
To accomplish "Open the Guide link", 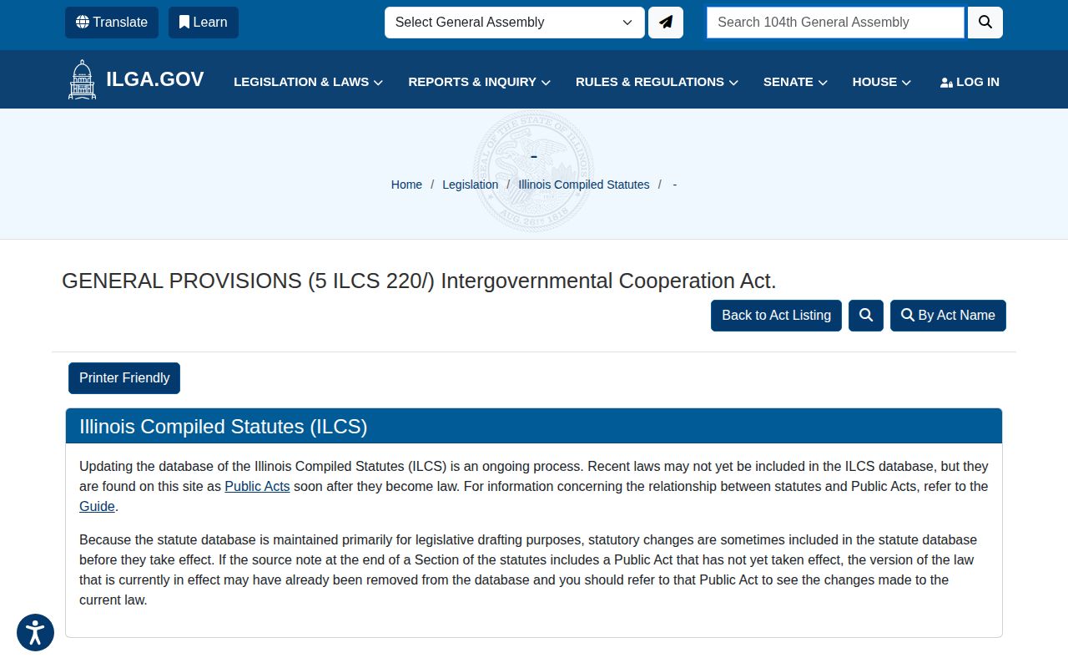I will [x=97, y=506].
